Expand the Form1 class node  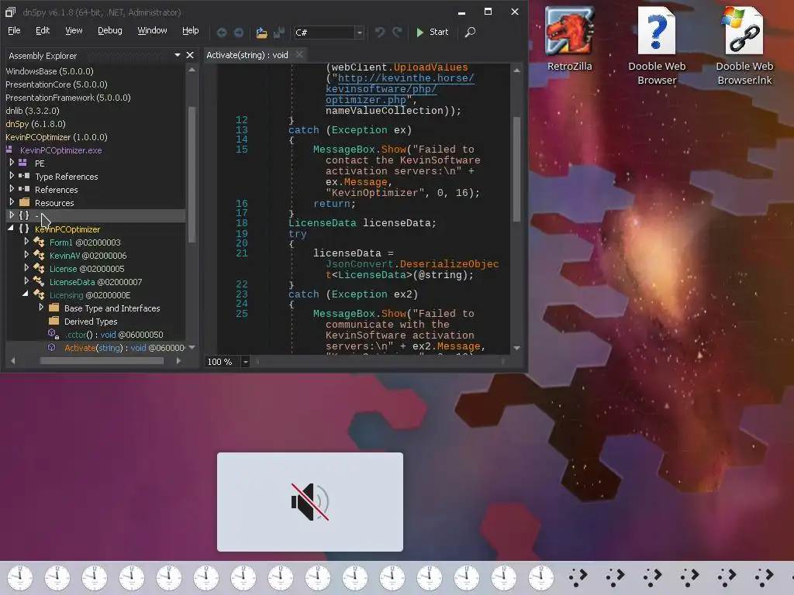tap(26, 242)
